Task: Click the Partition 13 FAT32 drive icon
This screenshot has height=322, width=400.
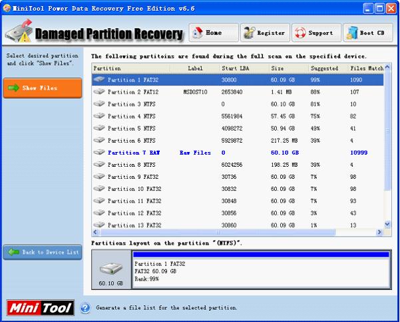Action: coord(99,225)
